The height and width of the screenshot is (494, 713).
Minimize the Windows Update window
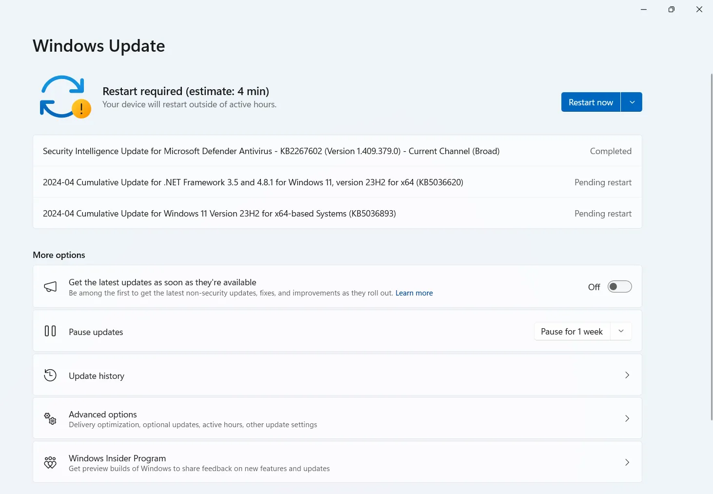pos(644,9)
